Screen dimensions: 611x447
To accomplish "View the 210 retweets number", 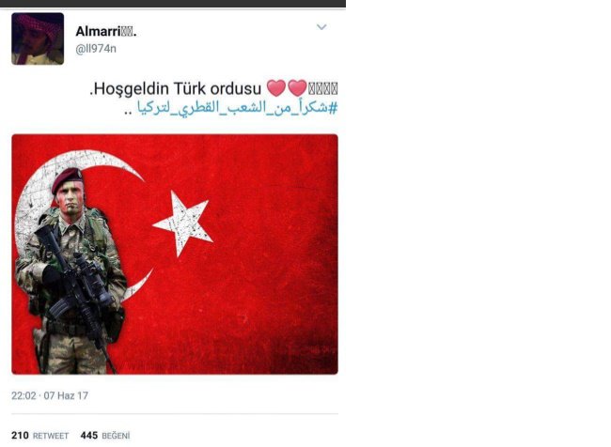I will [x=20, y=436].
